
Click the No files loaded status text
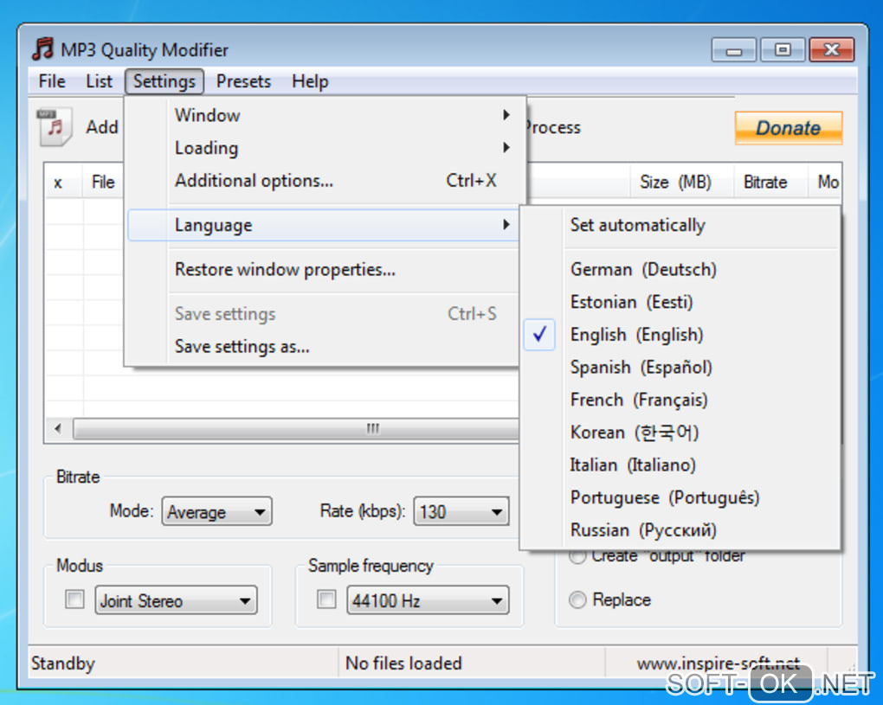click(x=403, y=663)
